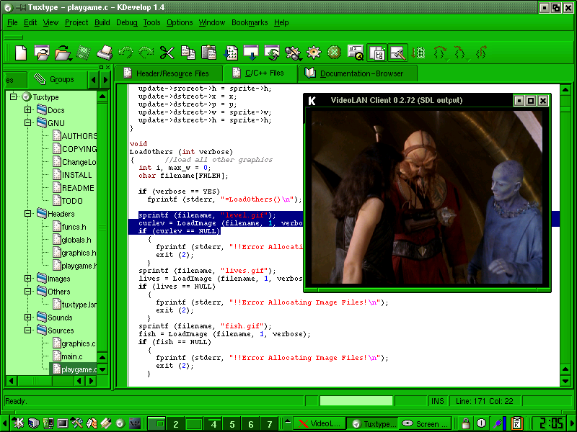The height and width of the screenshot is (432, 577).
Task: Click the step into debug icon
Action: click(460, 53)
